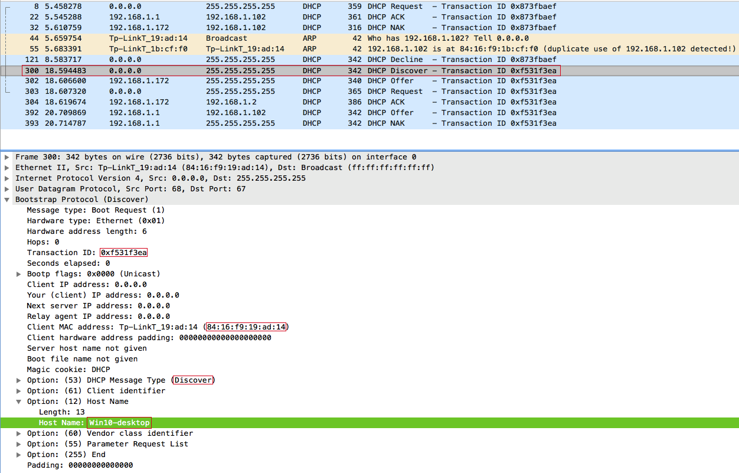Click Transaction ID 0xf531f3ea detail line
The image size is (739, 473).
87,253
